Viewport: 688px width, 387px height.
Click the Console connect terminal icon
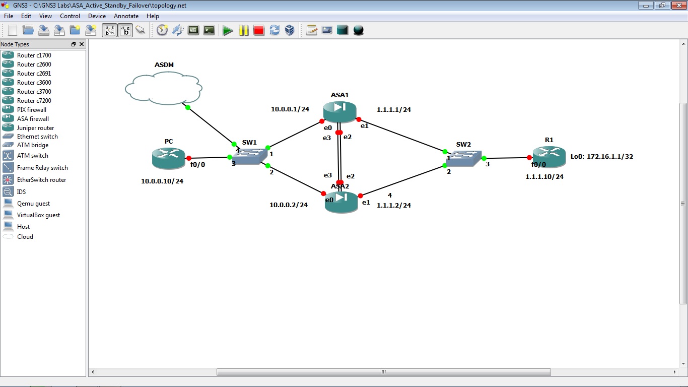click(209, 30)
